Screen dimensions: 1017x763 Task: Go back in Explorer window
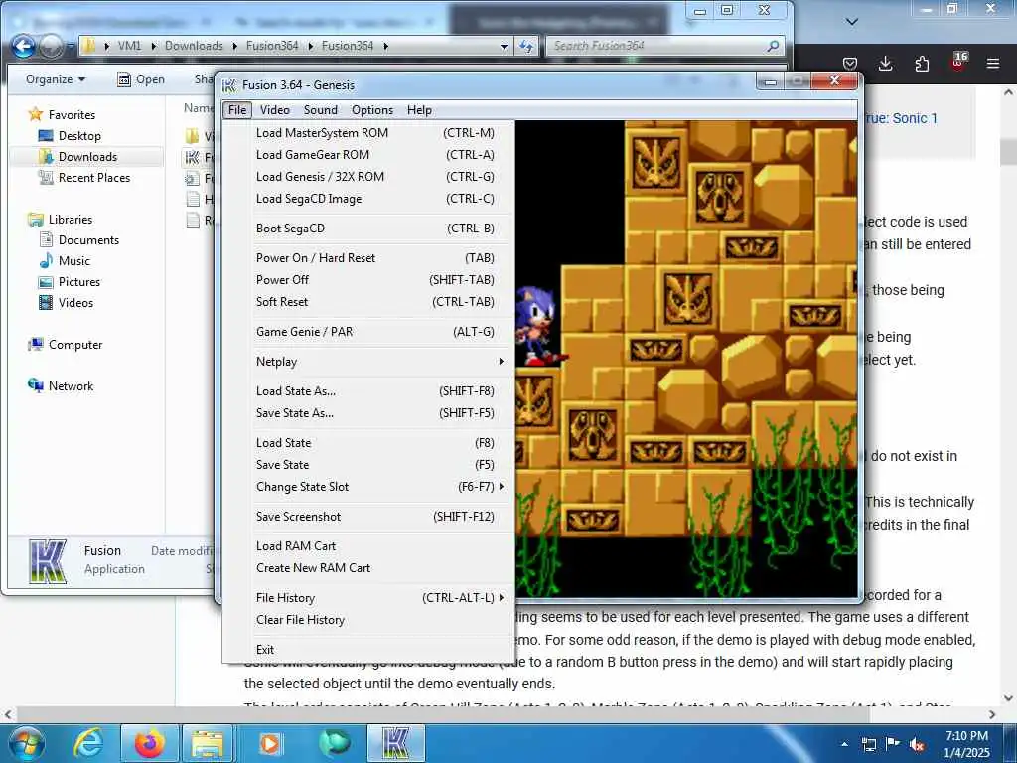pos(24,46)
